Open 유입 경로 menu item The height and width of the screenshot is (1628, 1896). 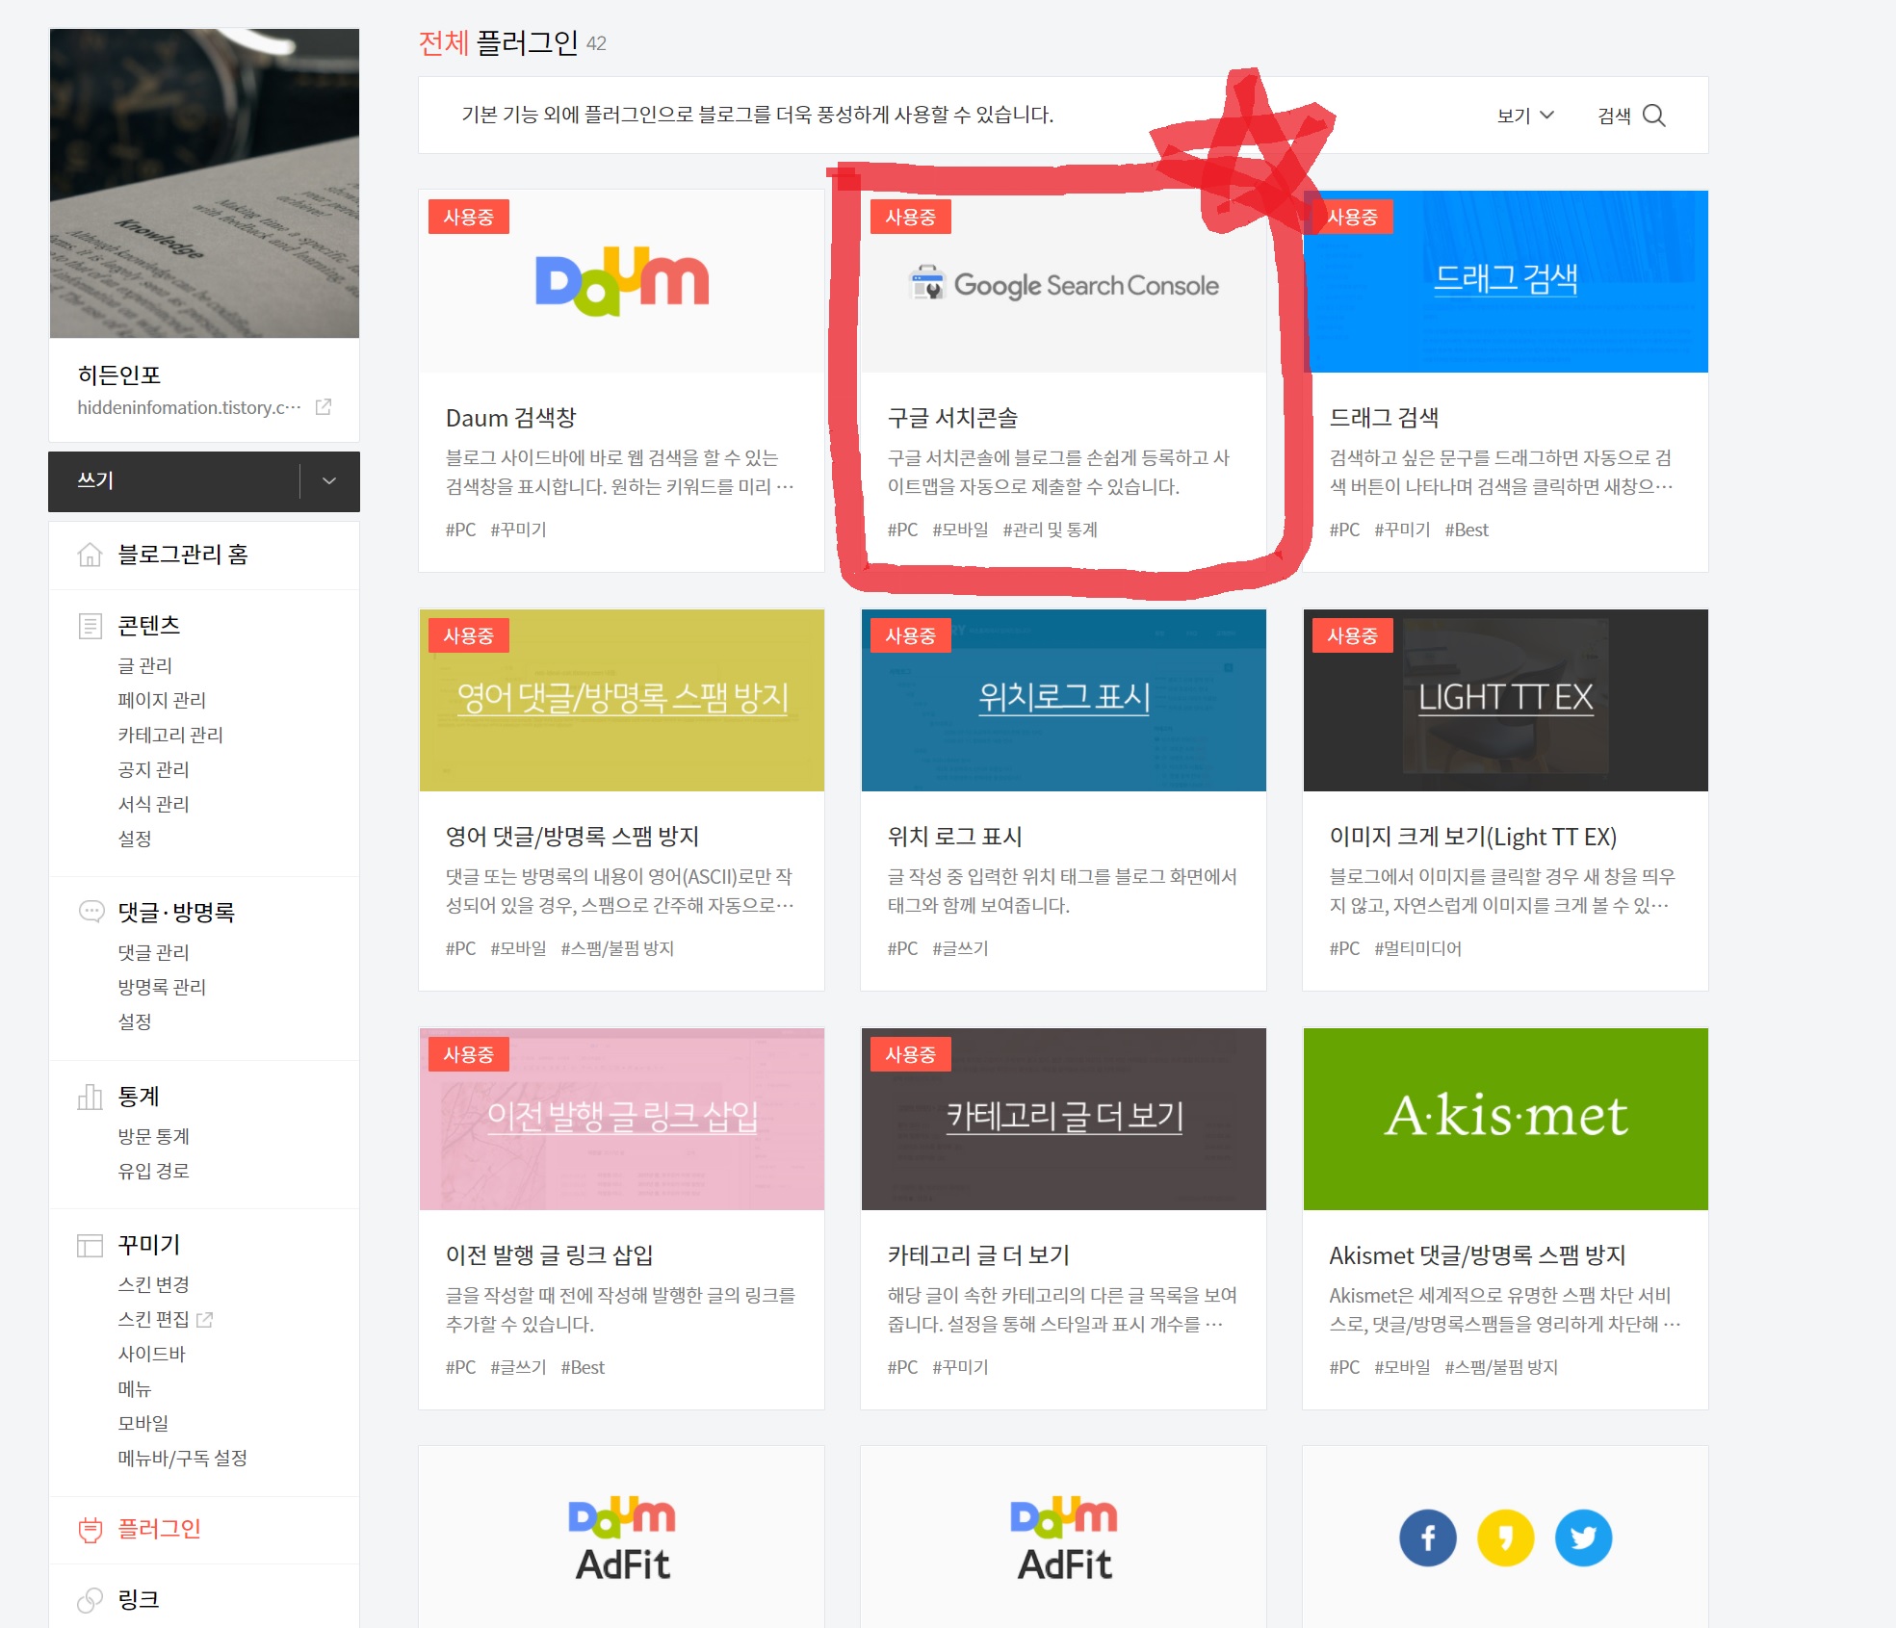click(153, 1171)
